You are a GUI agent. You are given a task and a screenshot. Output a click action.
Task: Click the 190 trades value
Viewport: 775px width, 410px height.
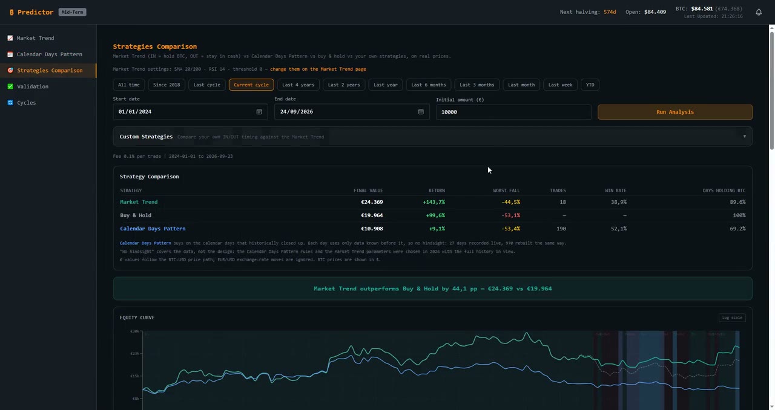click(x=561, y=229)
